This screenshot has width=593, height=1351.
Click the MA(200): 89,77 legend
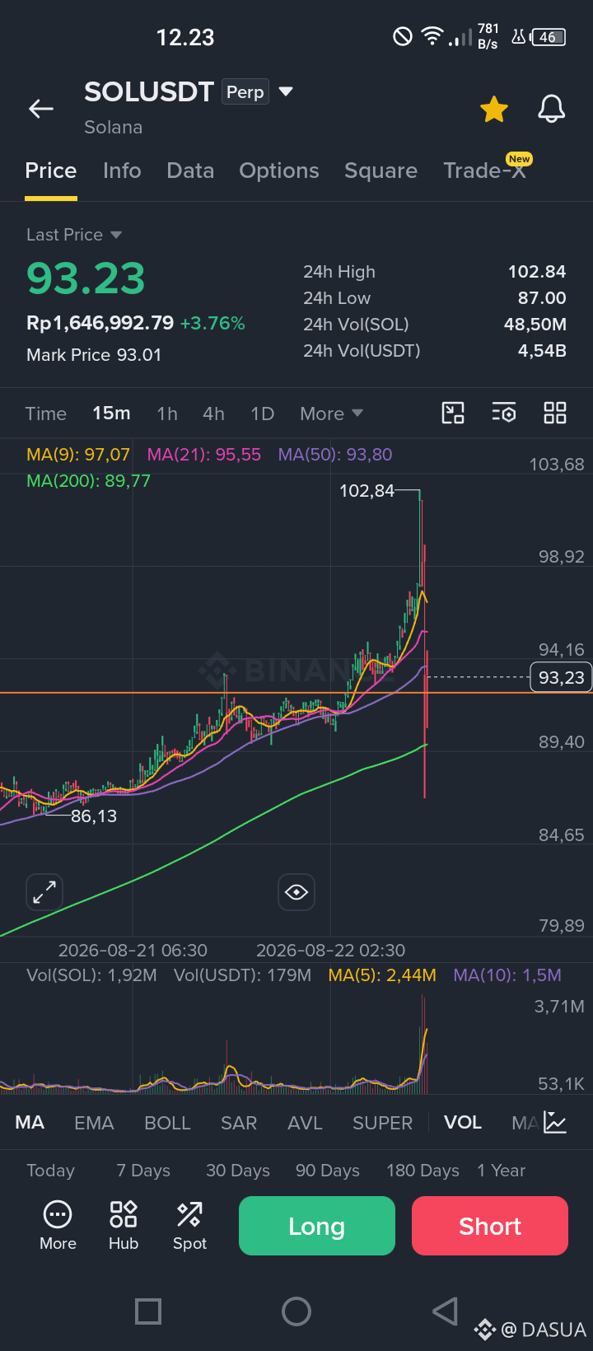89,481
